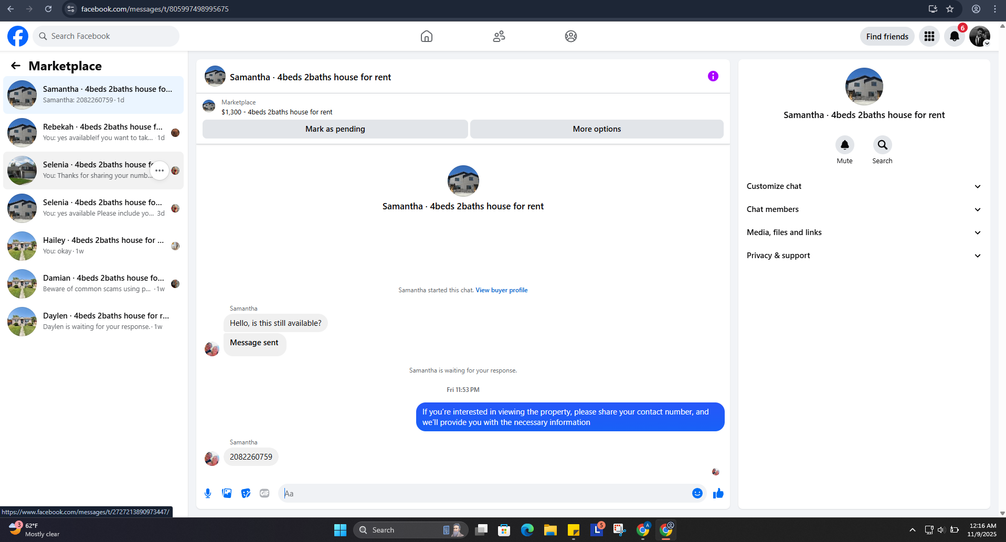Open Selenia 'yes available Please include' conversation
The height and width of the screenshot is (542, 1006).
click(x=93, y=208)
